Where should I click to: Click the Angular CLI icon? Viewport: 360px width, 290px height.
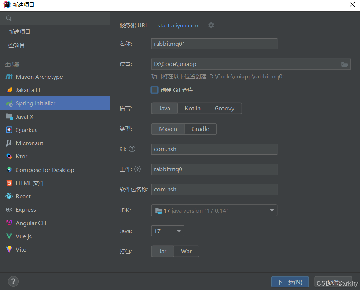click(9, 223)
